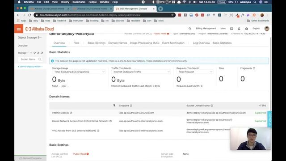Click the browser address bar URL

pyautogui.click(x=90, y=15)
